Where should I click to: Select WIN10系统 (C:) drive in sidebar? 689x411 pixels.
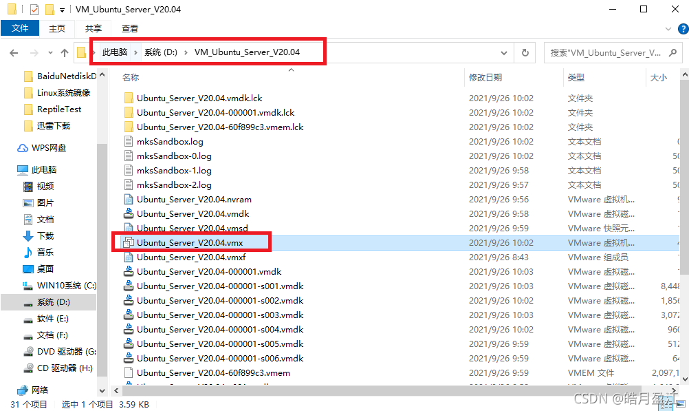pos(59,286)
